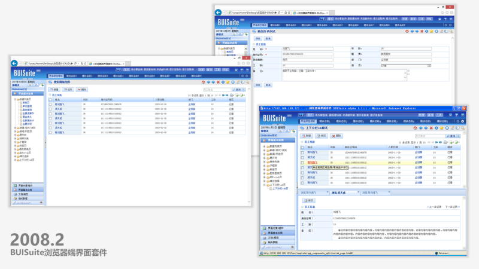The height and width of the screenshot is (269, 479).
Task: Open the 上下分栏tab页 leaf item in bottom-right IE window tree
Action: pyautogui.click(x=280, y=188)
